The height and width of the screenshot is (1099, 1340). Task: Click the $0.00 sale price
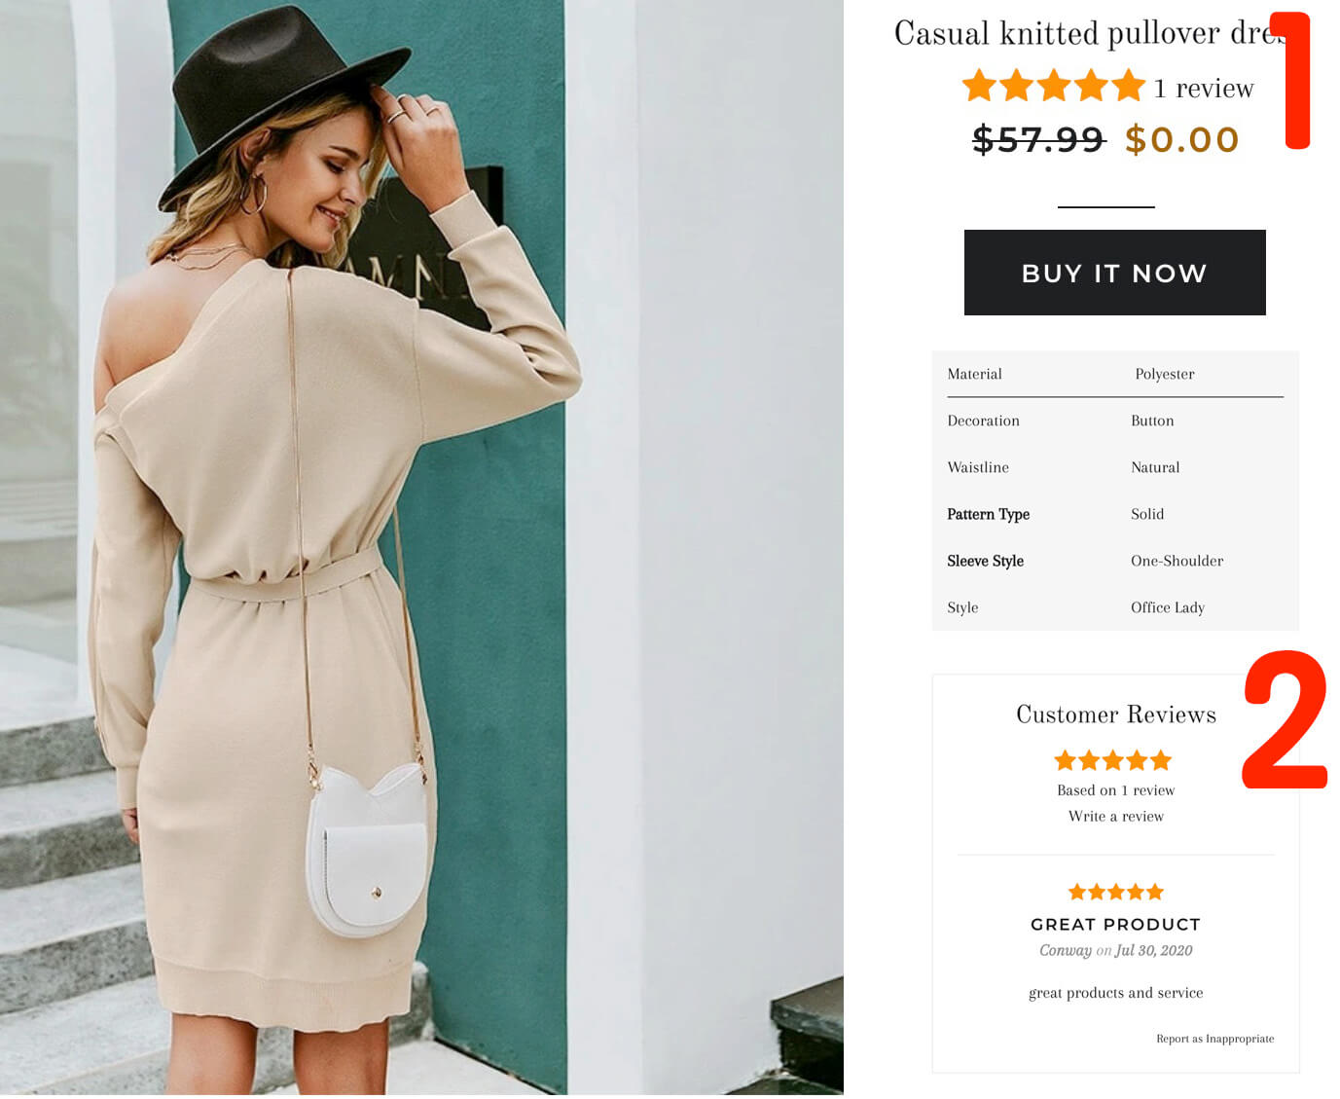pyautogui.click(x=1181, y=140)
